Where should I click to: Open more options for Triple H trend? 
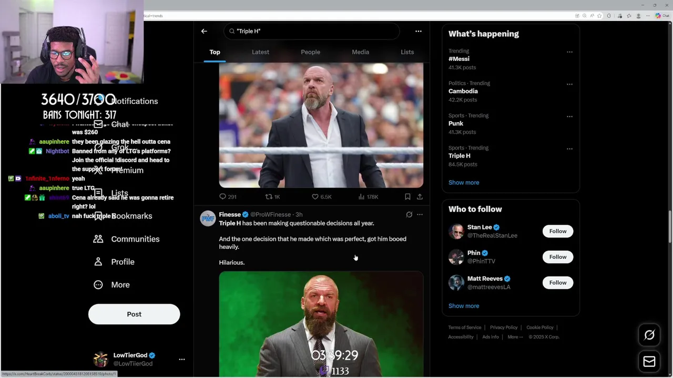pyautogui.click(x=569, y=149)
